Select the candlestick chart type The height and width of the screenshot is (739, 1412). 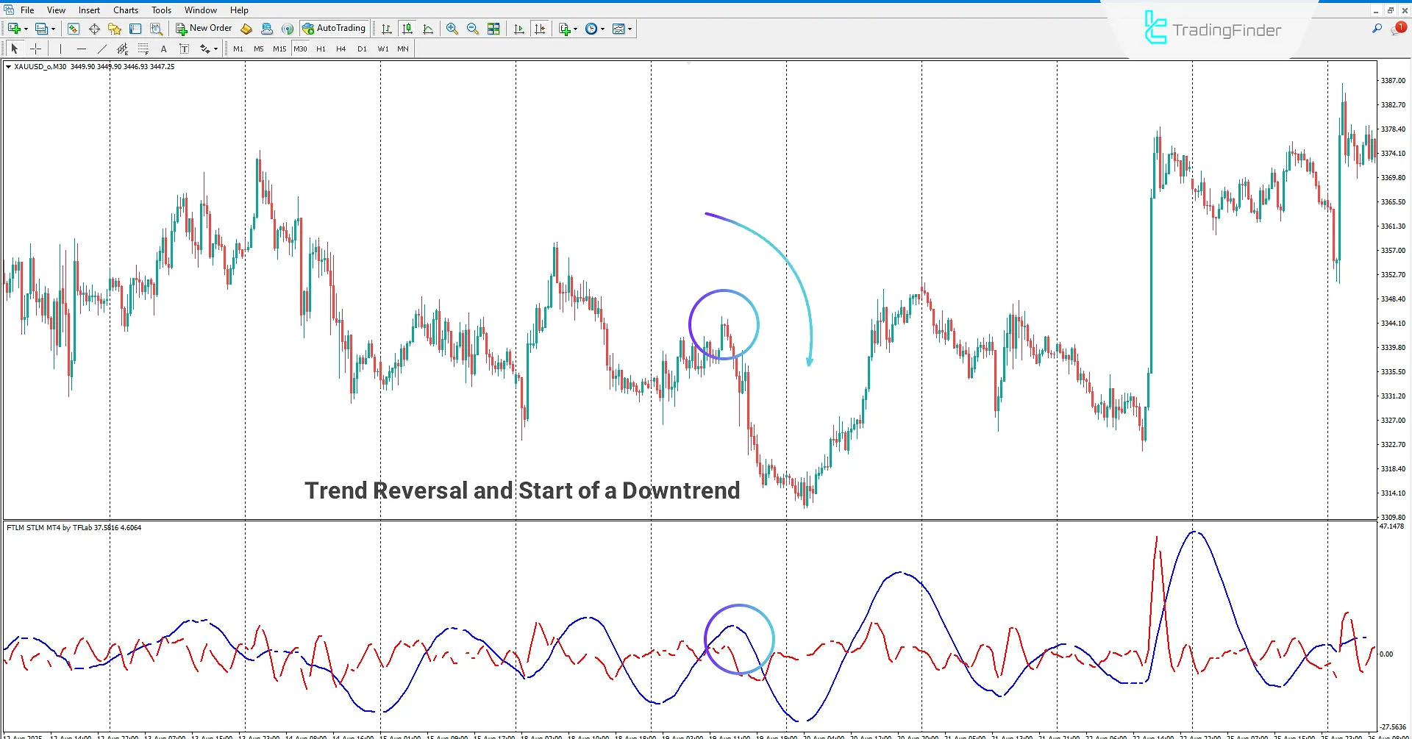click(407, 29)
